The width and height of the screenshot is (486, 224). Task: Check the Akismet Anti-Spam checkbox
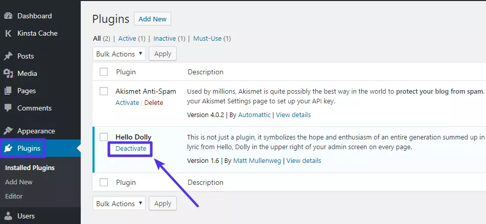104,91
